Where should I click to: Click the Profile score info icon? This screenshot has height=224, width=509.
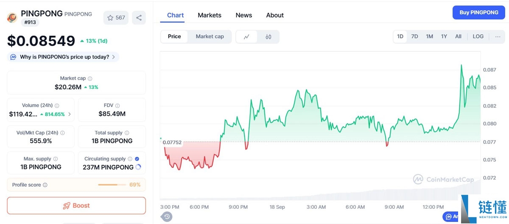45,185
